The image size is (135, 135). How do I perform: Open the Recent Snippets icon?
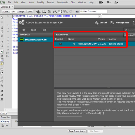point(2,81)
